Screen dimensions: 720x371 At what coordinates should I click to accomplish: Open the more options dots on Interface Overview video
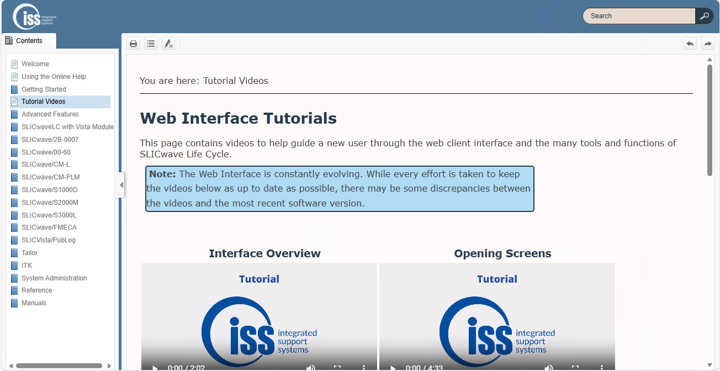point(363,368)
